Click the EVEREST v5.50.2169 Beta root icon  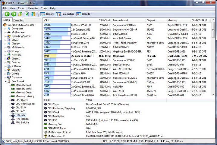5,25
